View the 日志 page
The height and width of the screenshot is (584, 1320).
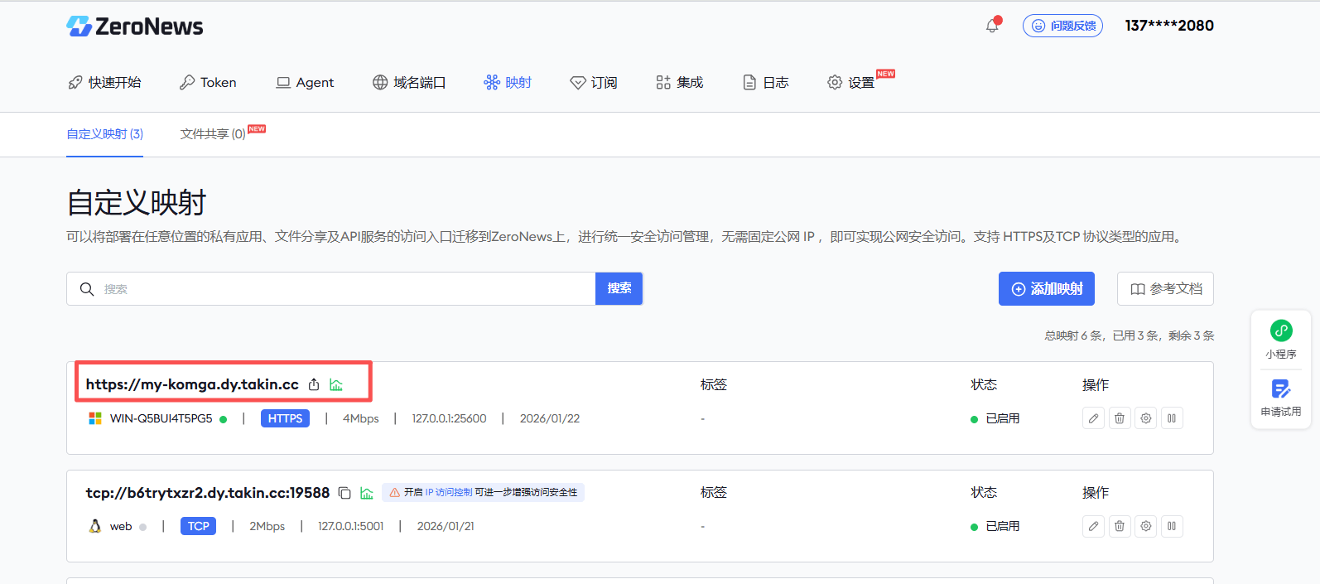tap(765, 82)
